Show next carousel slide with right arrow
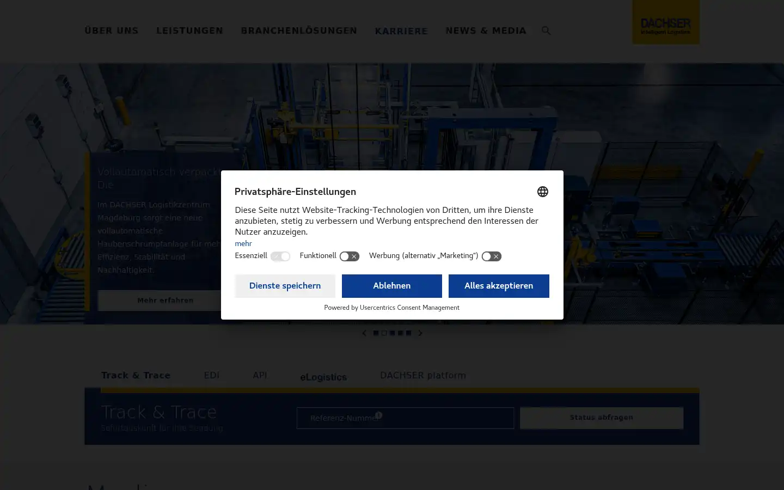The width and height of the screenshot is (784, 490). coord(420,333)
